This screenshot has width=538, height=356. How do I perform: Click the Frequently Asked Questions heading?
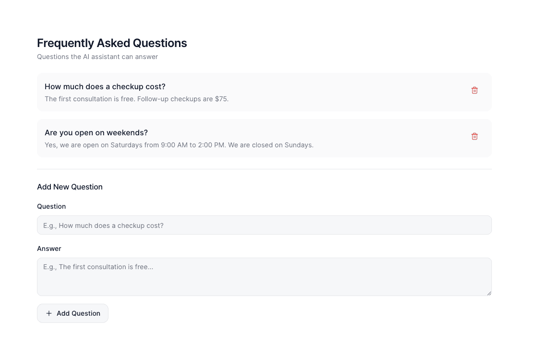112,43
